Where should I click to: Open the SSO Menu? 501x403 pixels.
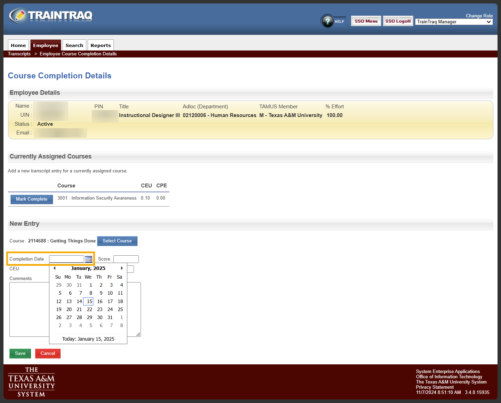pyautogui.click(x=366, y=21)
